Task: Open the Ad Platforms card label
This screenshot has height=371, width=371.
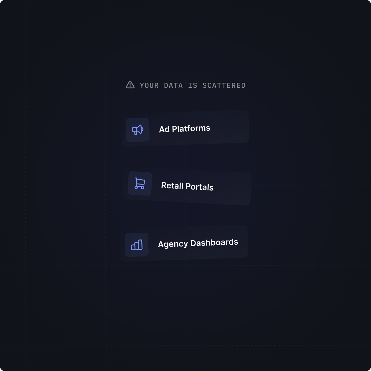Action: [185, 129]
